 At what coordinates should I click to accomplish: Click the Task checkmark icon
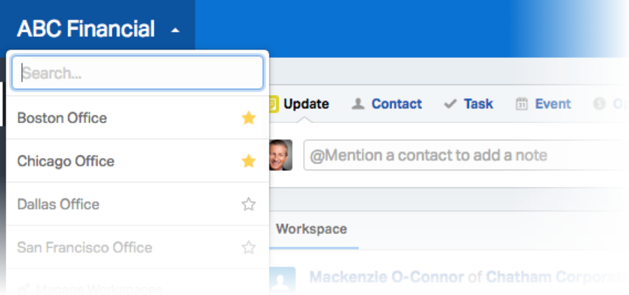(450, 105)
